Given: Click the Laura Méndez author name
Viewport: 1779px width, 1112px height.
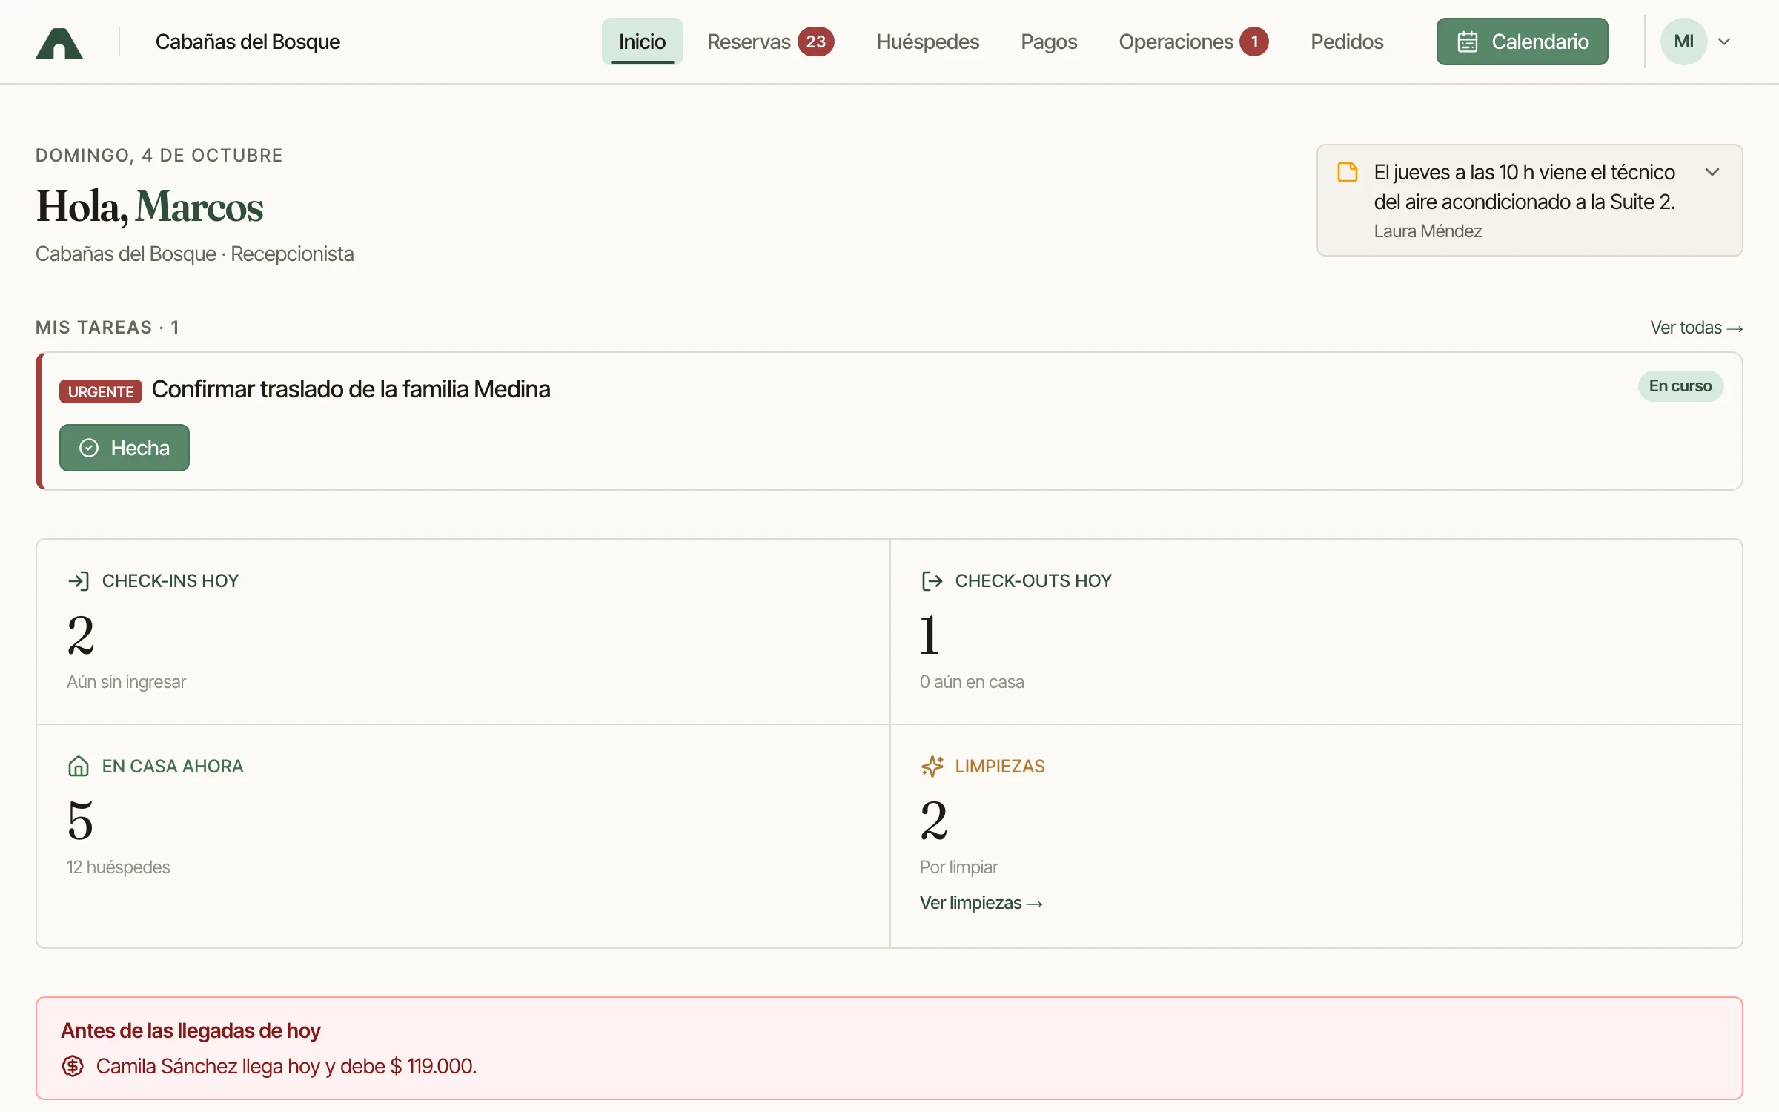Looking at the screenshot, I should (1428, 231).
